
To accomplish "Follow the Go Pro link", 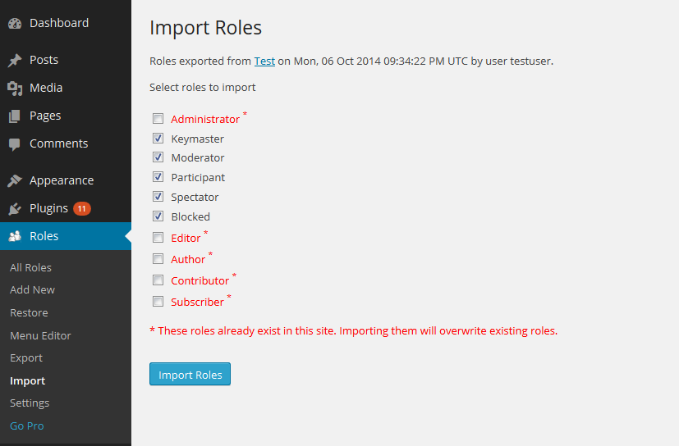I will point(27,426).
